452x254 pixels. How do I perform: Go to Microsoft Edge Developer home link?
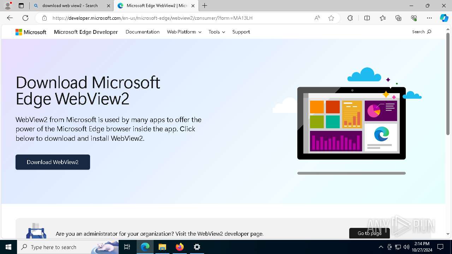click(86, 32)
